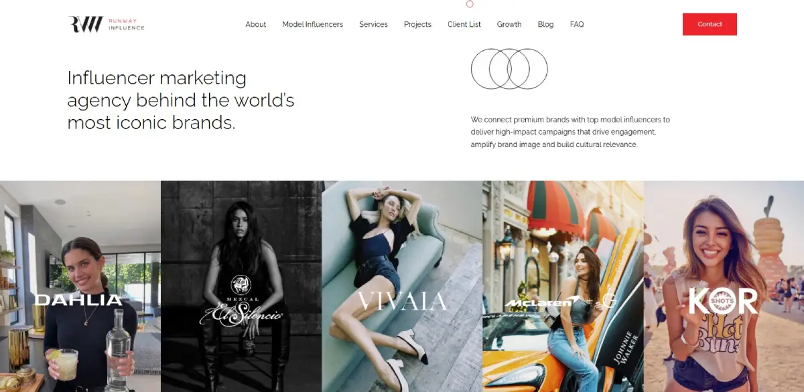Visit the Blog link
The height and width of the screenshot is (392, 804).
(545, 24)
